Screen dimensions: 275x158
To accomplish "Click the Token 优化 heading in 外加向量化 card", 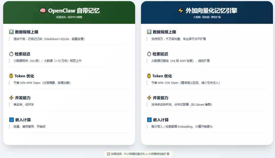I will point(162,76).
